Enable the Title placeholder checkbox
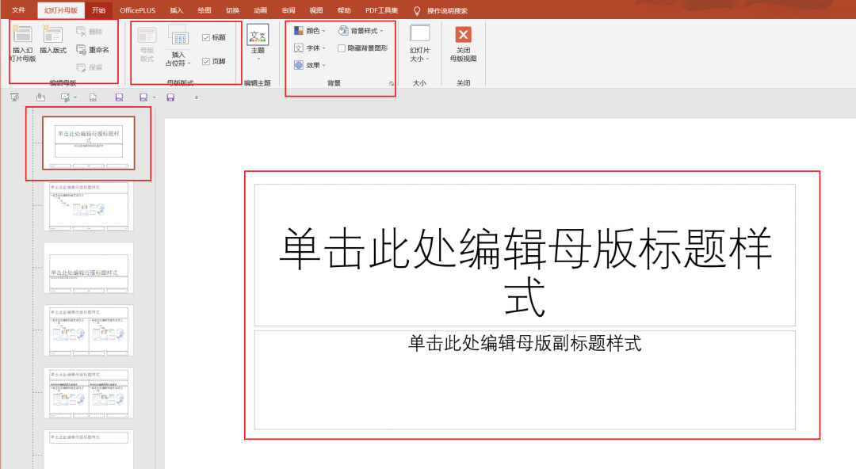This screenshot has width=856, height=469. click(204, 36)
